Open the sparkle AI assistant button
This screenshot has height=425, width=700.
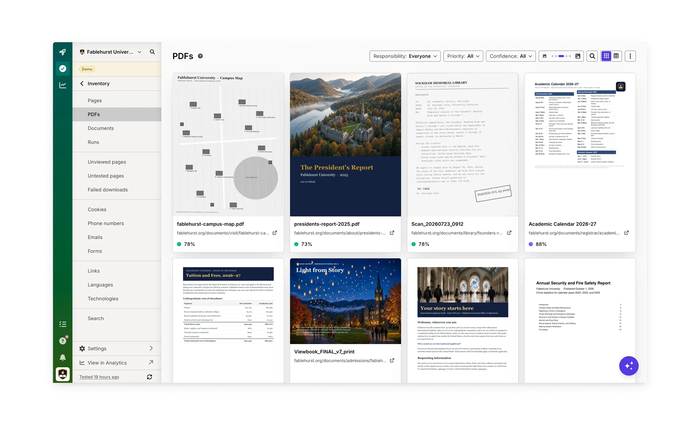(x=629, y=366)
